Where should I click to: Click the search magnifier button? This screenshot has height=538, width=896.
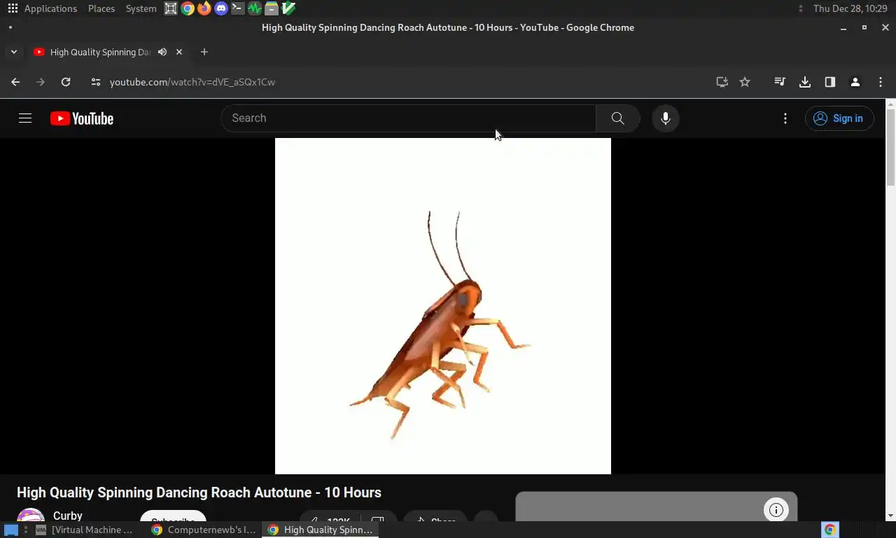(617, 118)
